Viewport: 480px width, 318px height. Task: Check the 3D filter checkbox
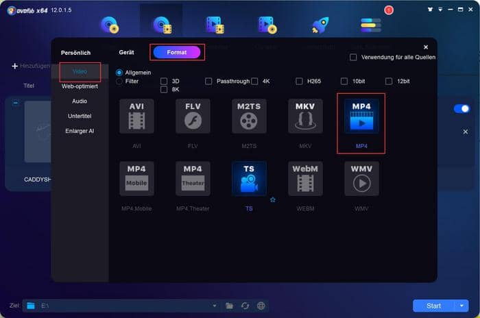[164, 81]
